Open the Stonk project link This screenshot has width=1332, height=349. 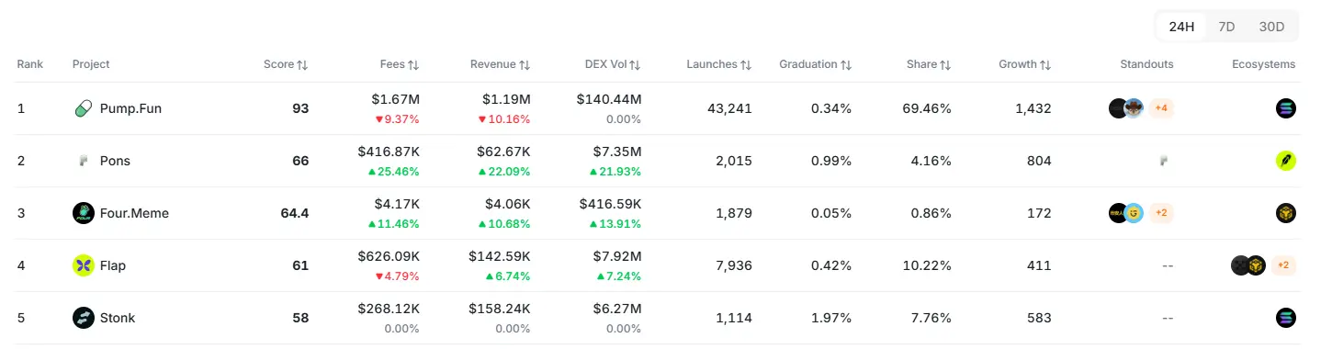click(118, 318)
